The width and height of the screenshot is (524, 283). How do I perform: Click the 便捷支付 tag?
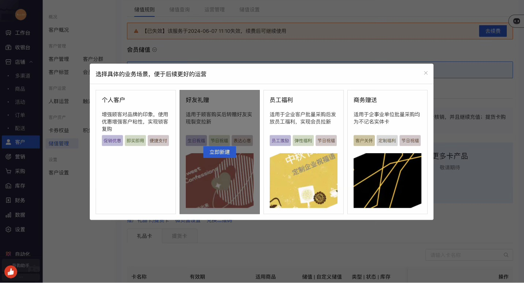(158, 140)
